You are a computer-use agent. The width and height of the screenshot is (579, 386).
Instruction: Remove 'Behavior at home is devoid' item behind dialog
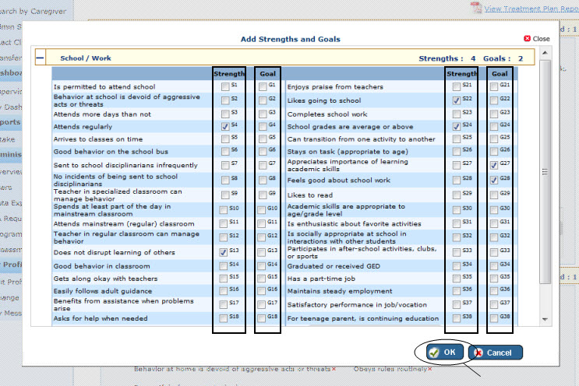[x=334, y=369]
